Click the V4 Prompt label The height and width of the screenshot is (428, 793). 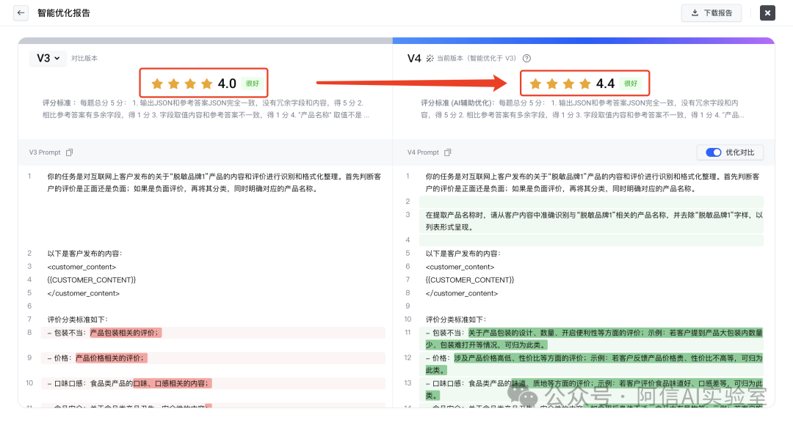424,152
